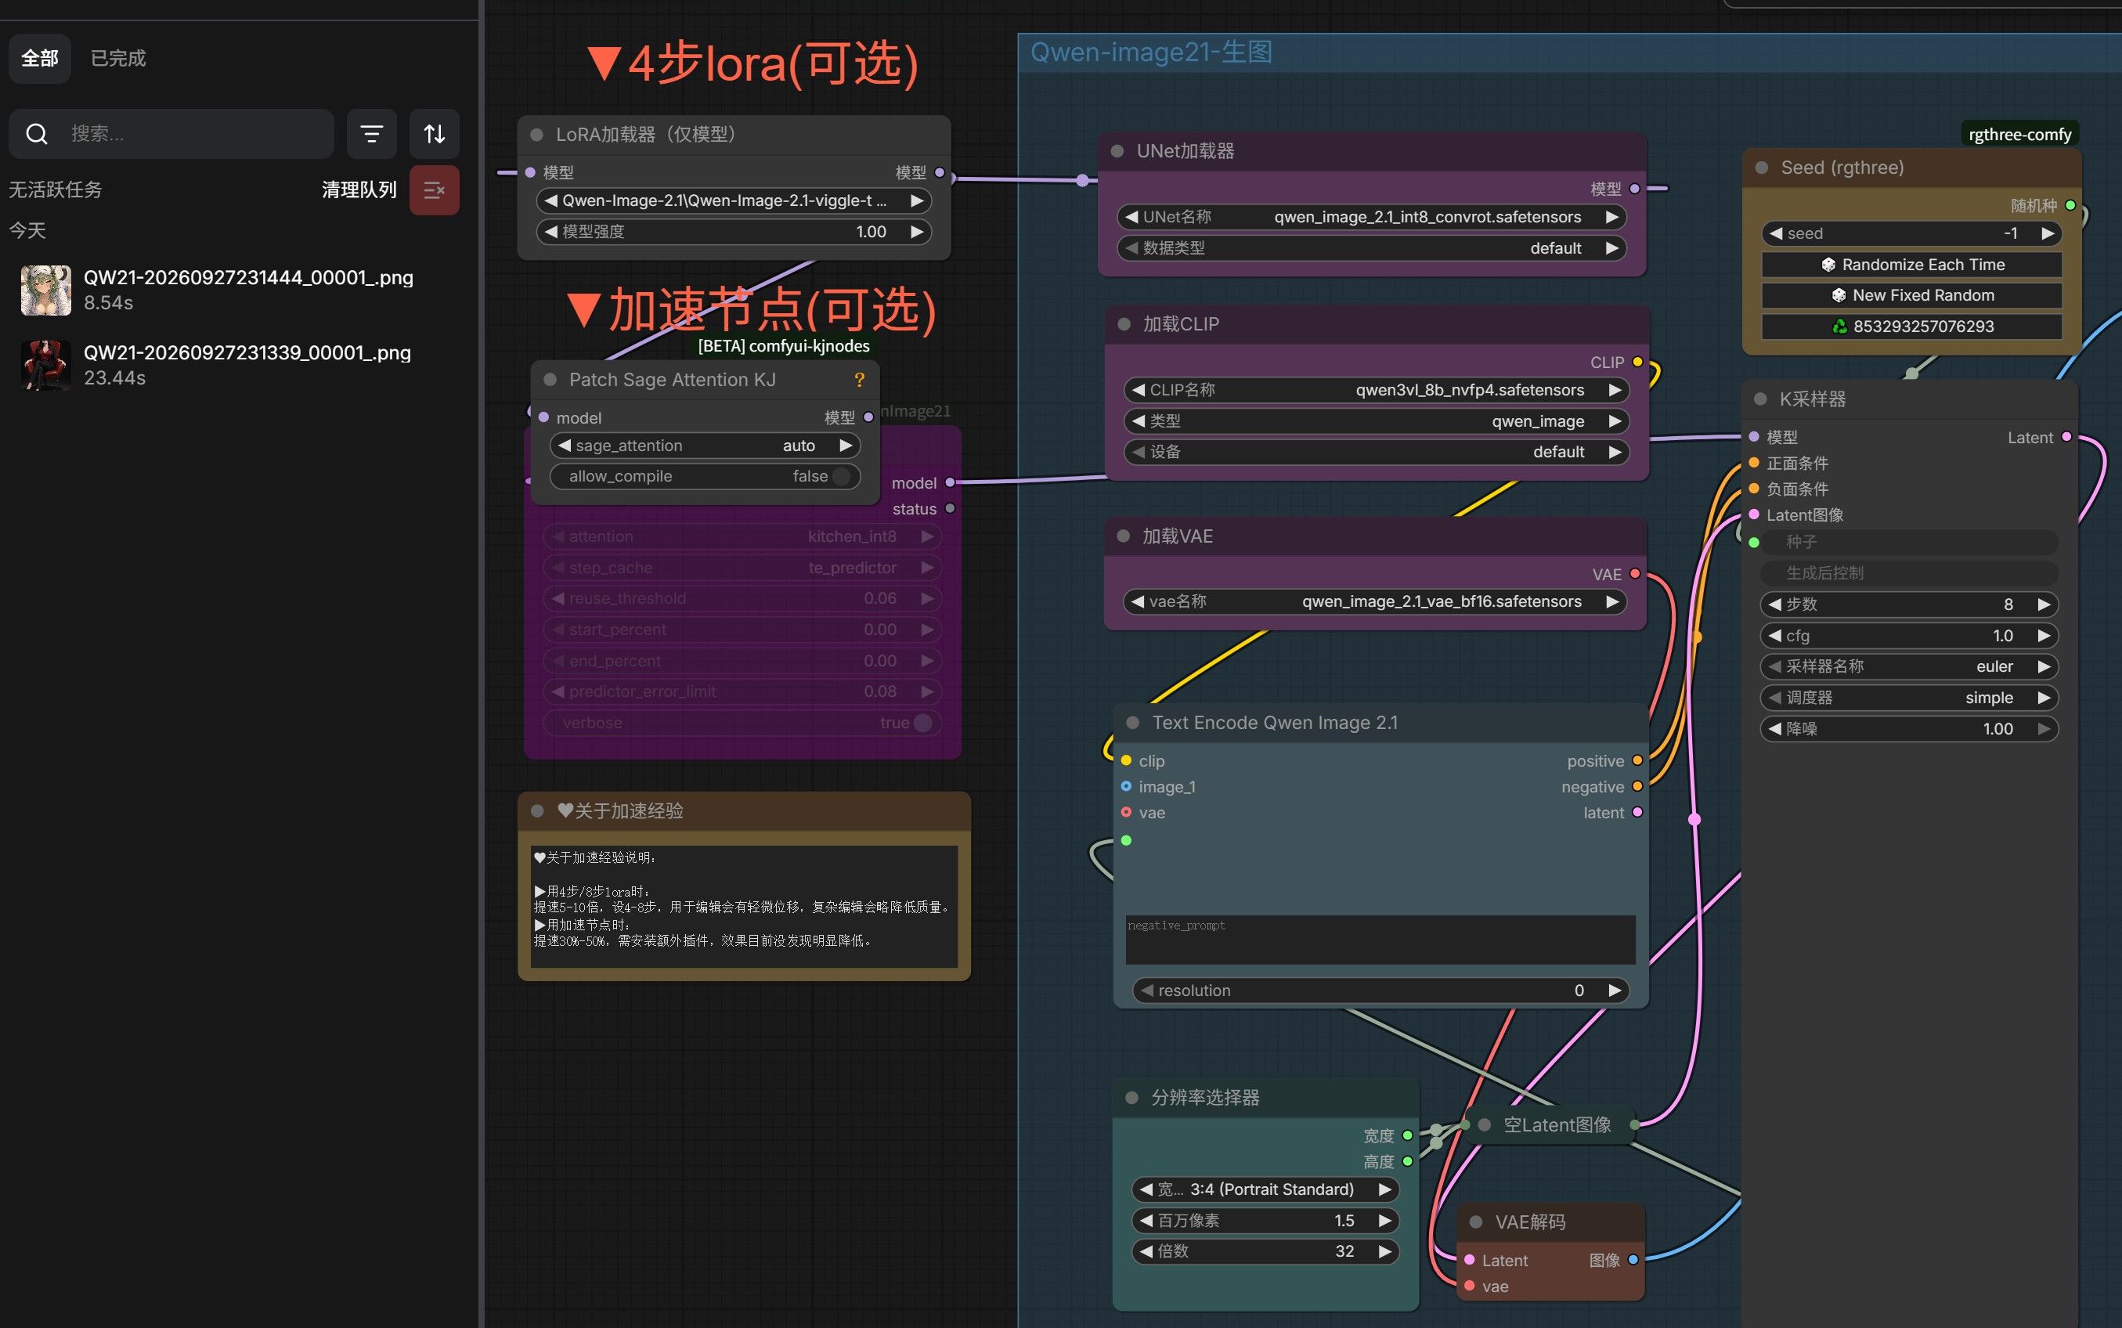Click the Patch Sage Attention help question mark
The image size is (2122, 1328).
(x=859, y=380)
